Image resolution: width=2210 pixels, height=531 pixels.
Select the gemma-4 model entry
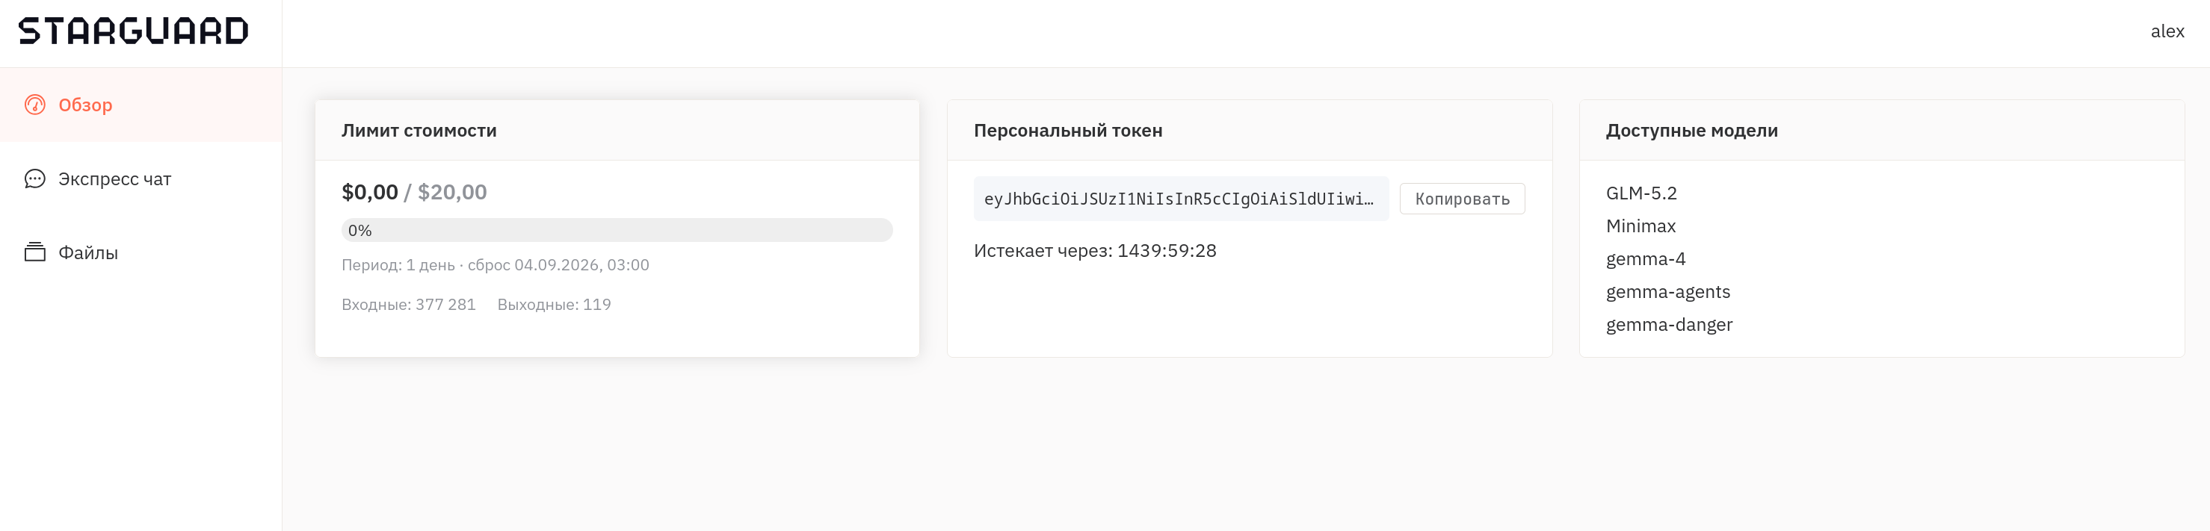pos(1646,259)
